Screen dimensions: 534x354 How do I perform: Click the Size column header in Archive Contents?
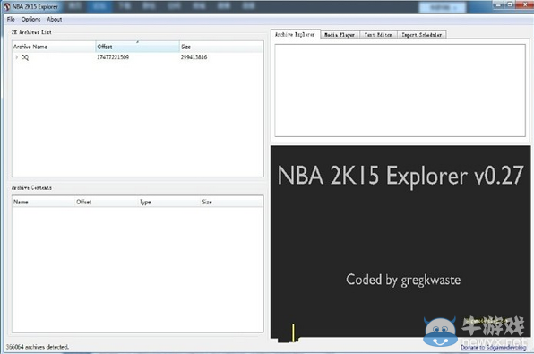click(231, 202)
